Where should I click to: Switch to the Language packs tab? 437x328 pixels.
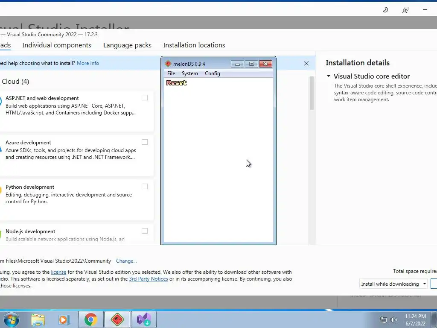pyautogui.click(x=127, y=45)
